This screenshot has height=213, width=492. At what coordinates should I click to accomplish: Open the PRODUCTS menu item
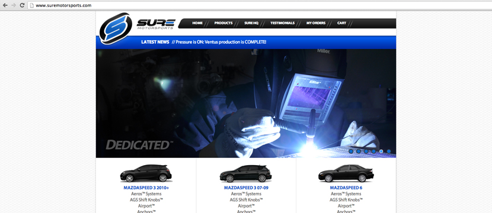click(x=223, y=23)
